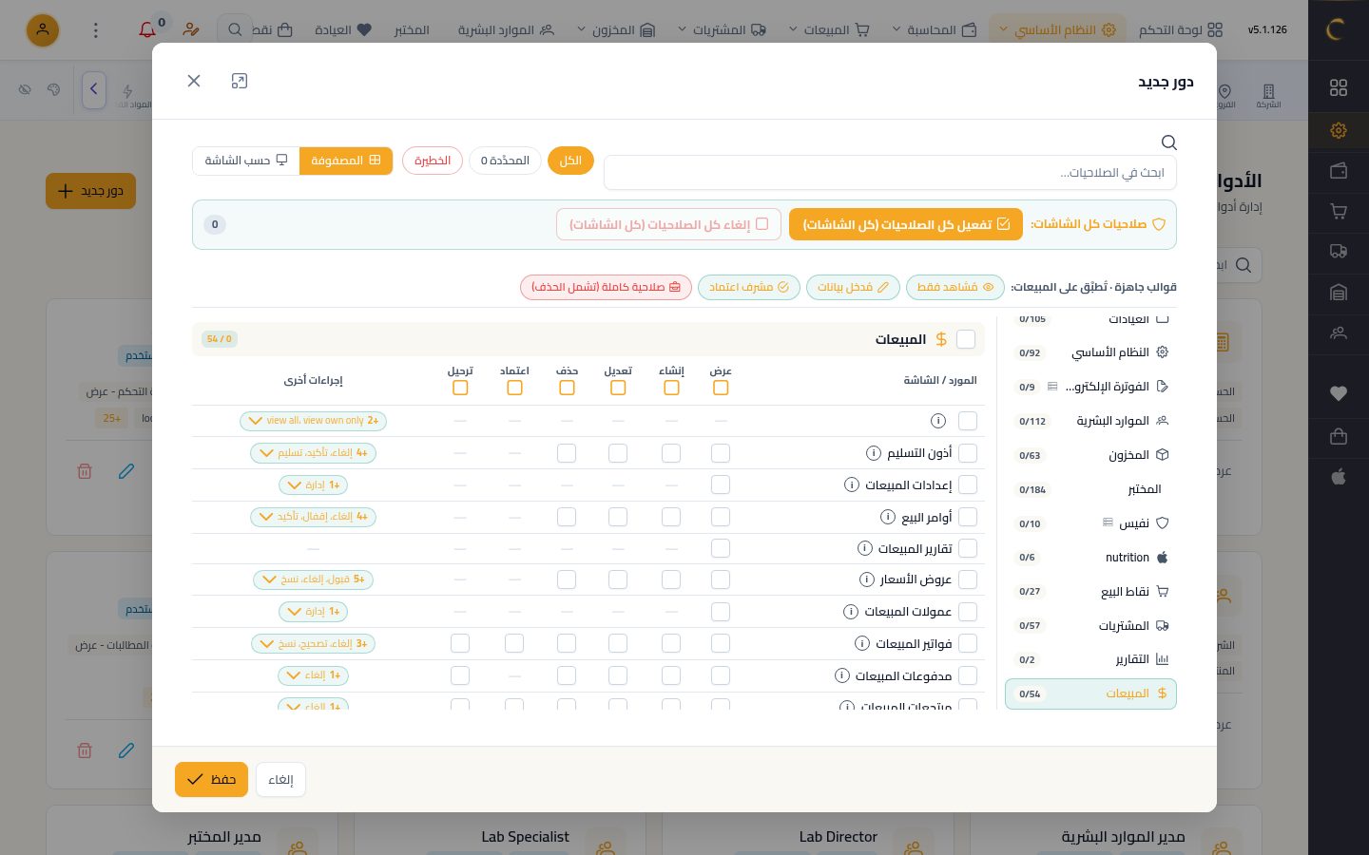Save the new role with حفظ
The height and width of the screenshot is (855, 1369).
pos(211,780)
